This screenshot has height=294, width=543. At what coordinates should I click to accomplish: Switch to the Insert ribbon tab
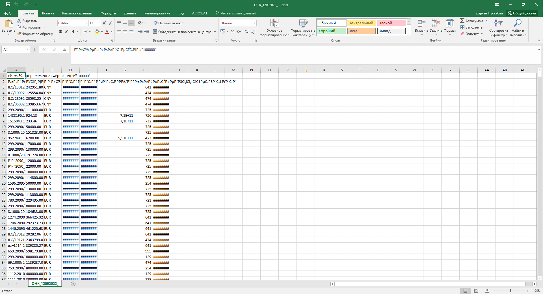[48, 13]
